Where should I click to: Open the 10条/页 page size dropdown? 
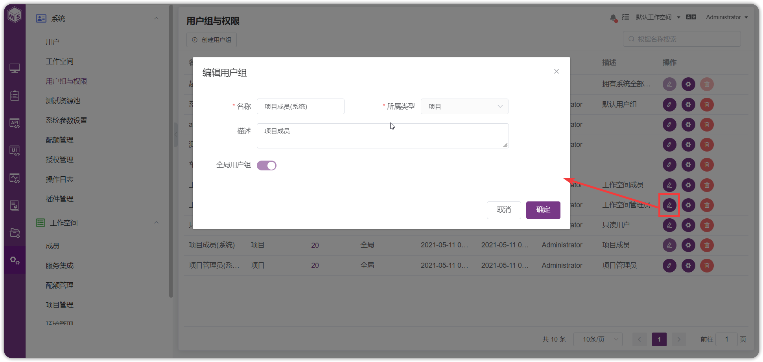tap(598, 339)
